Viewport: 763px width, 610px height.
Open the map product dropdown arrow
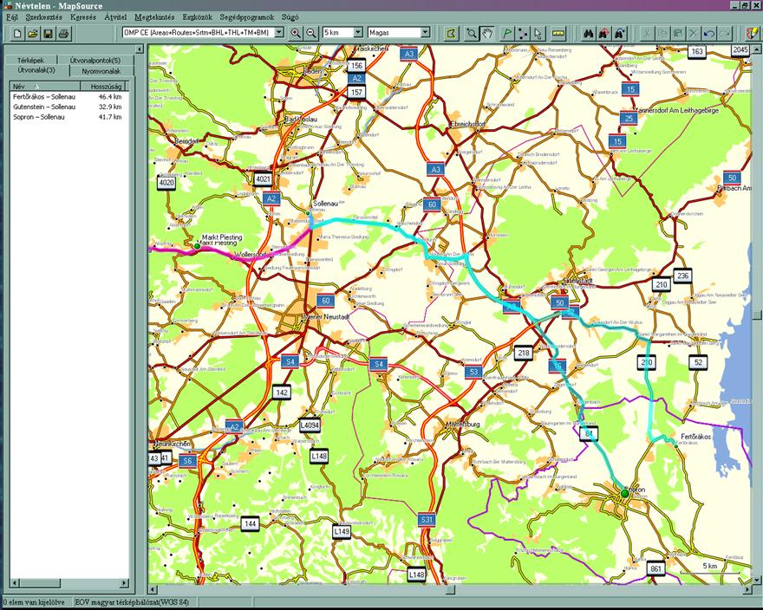279,33
